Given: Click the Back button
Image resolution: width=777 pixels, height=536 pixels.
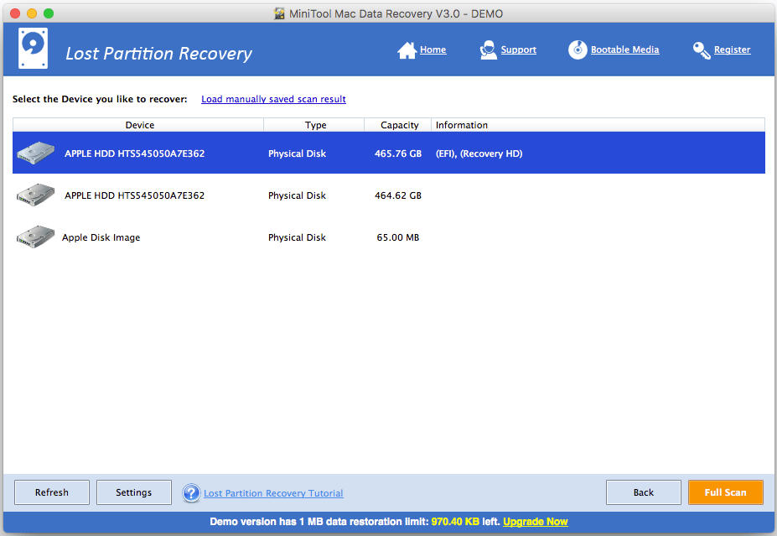Looking at the screenshot, I should 643,492.
